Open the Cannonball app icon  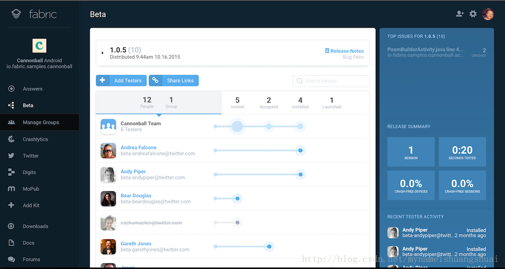[39, 46]
